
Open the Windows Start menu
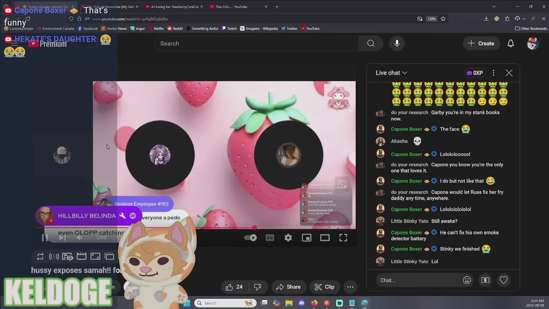click(x=187, y=303)
